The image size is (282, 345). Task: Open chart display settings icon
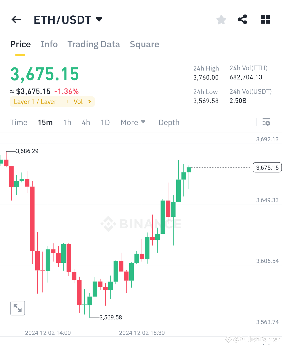click(266, 122)
